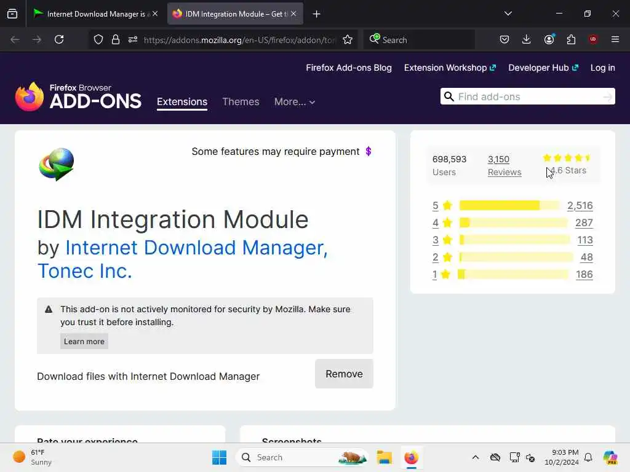Select the Extensions menu item

[x=182, y=102]
